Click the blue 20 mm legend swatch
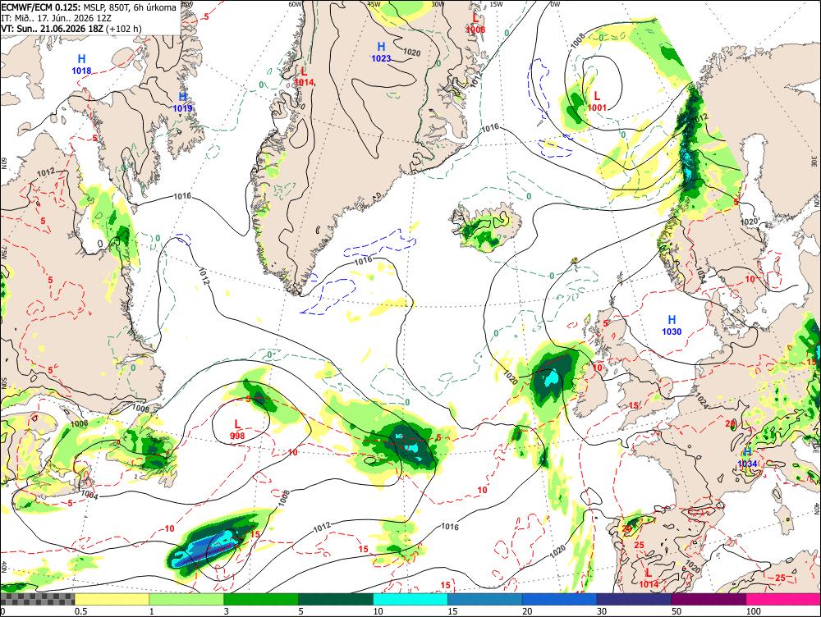The height and width of the screenshot is (617, 821). (x=560, y=599)
